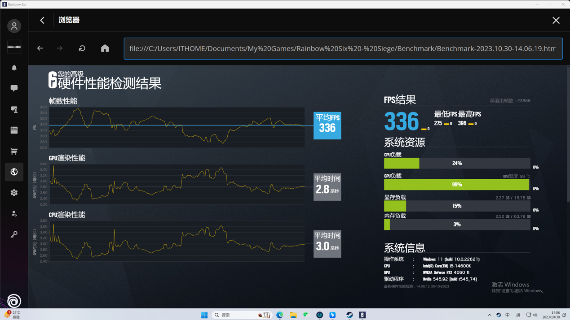Open WeChat from taskbar

(306, 315)
